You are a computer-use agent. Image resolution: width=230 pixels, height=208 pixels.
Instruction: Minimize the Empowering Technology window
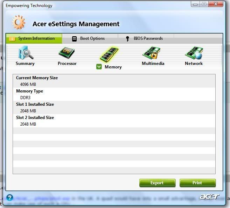point(195,4)
